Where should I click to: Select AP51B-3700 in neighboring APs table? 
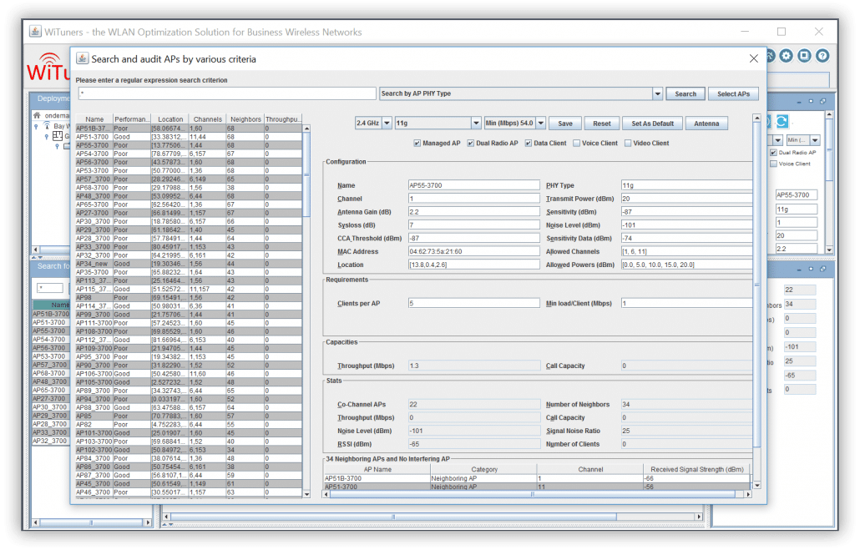click(536, 478)
